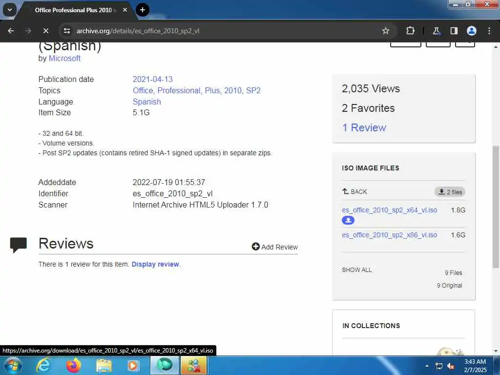Open Windows Media Player in taskbar

(x=133, y=365)
